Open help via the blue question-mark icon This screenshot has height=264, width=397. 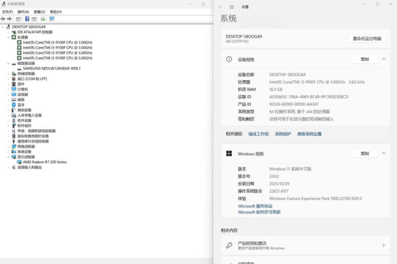(x=27, y=19)
